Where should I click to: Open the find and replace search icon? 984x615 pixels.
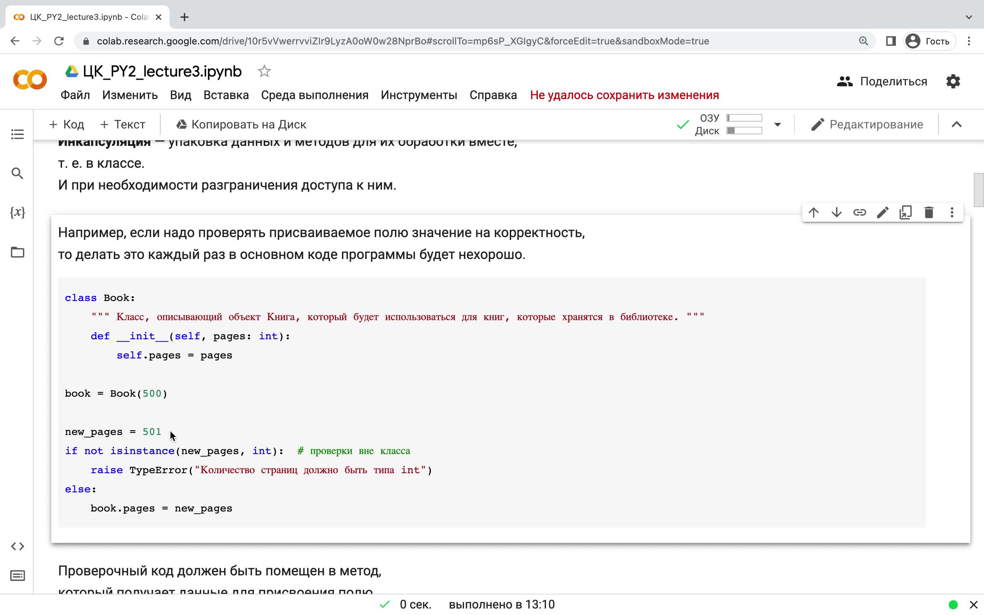[17, 173]
